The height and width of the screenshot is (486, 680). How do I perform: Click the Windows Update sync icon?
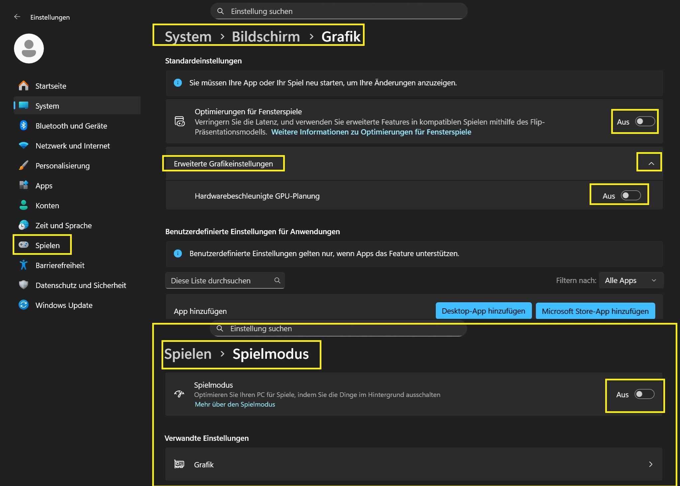click(x=24, y=305)
